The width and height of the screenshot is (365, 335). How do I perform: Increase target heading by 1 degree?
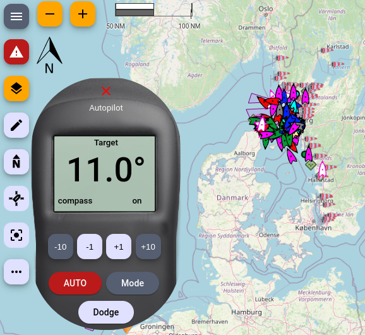click(x=119, y=247)
